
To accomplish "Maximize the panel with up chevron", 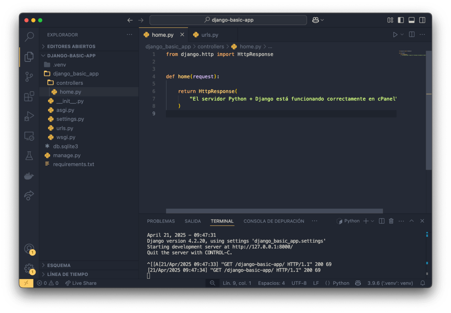I will click(412, 221).
